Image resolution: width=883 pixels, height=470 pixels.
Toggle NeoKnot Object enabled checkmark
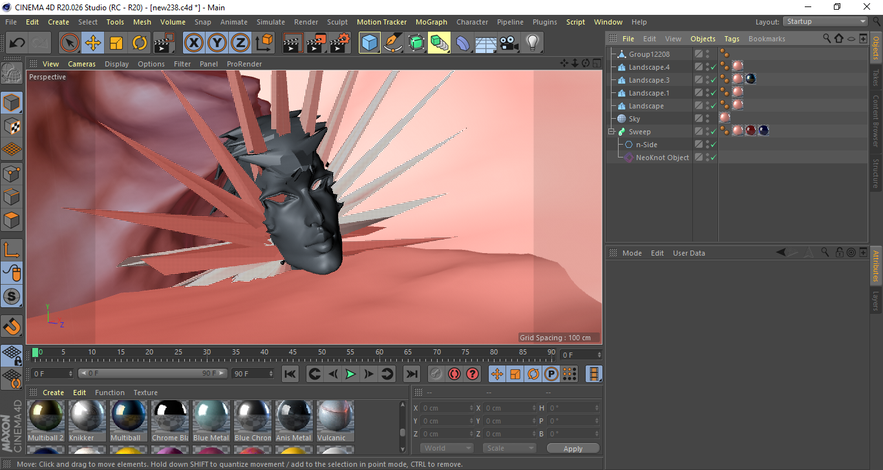pos(713,158)
